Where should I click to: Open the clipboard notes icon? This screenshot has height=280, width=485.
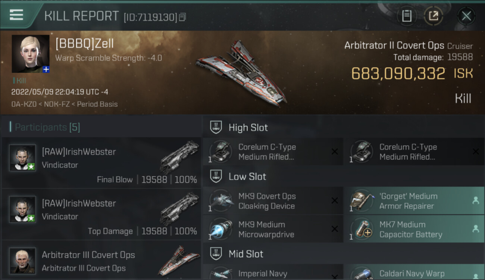click(407, 16)
